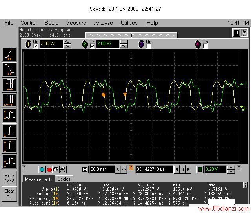
Task: Open the File menu
Action: point(9,23)
